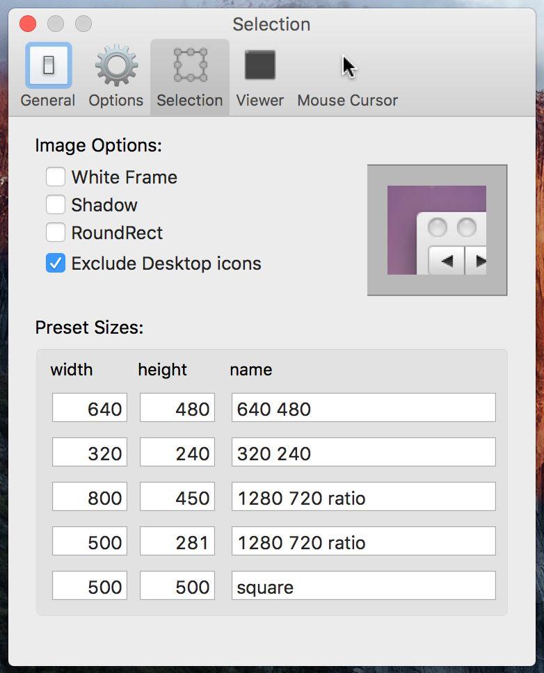Switch to the Viewer pane
Viewport: 544px width, 673px height.
pyautogui.click(x=259, y=75)
